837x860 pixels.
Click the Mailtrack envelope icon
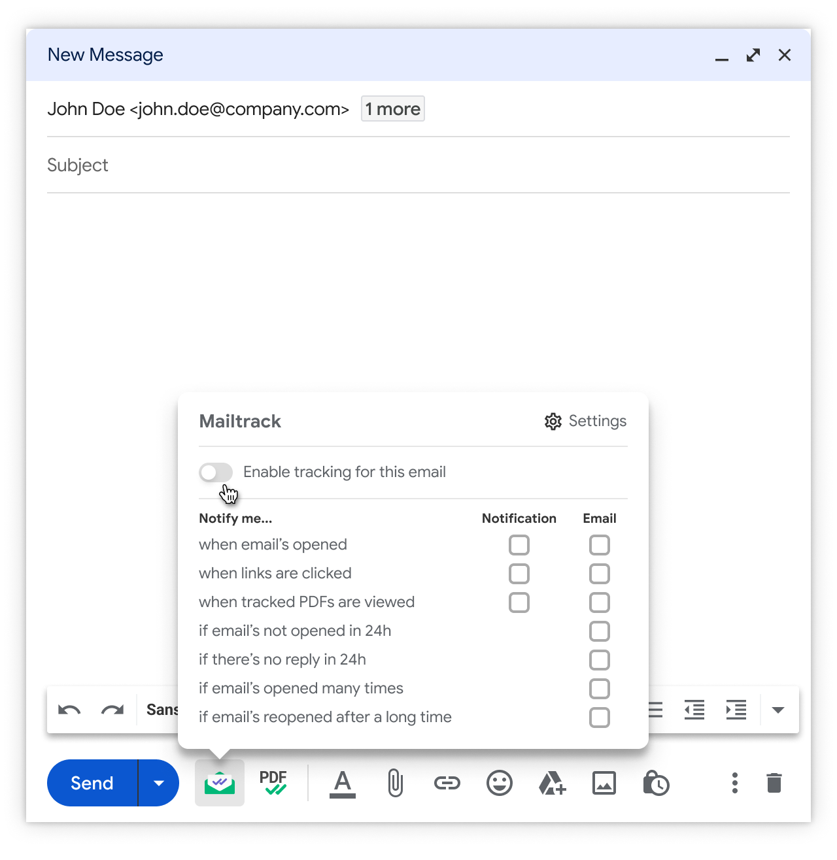click(x=220, y=782)
